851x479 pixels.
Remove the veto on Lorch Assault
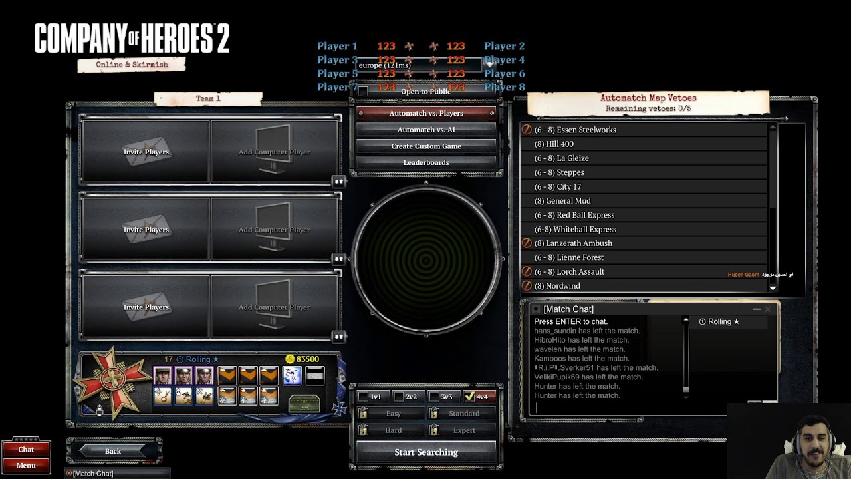(527, 271)
